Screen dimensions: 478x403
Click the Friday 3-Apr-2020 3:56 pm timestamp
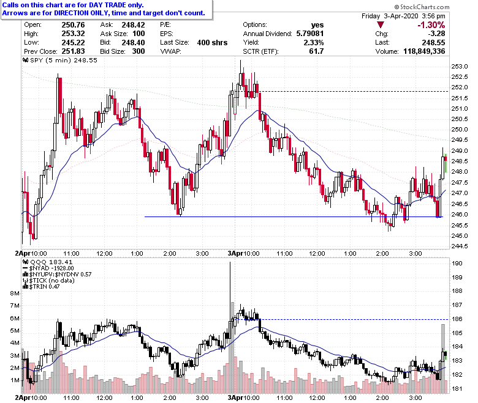[x=403, y=16]
